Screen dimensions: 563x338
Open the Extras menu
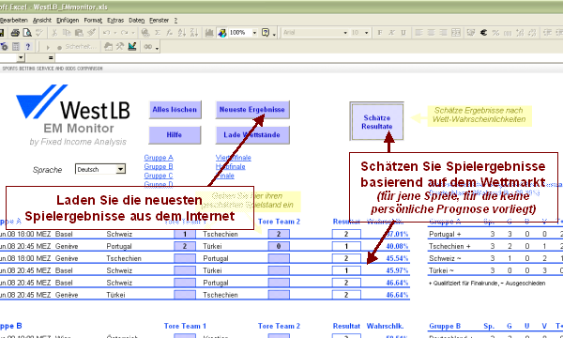pyautogui.click(x=115, y=21)
